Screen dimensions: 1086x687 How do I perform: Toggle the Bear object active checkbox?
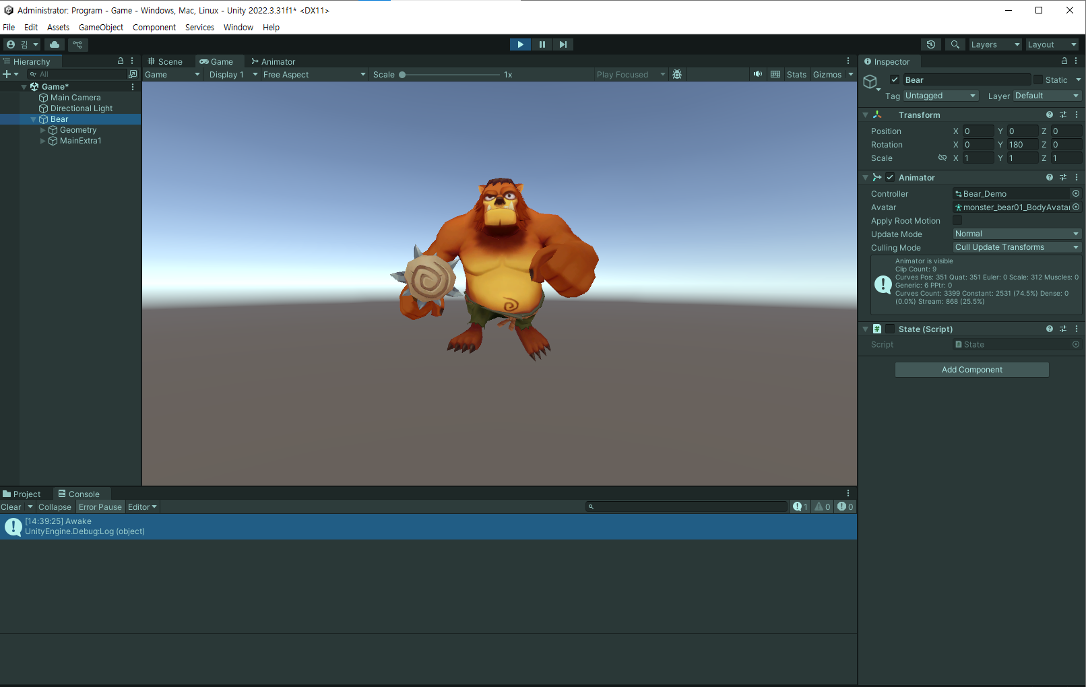(x=895, y=79)
